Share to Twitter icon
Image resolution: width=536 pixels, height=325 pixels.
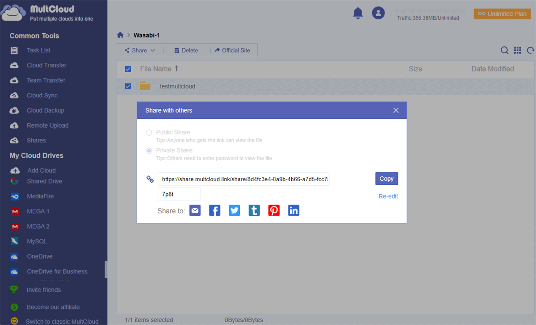(234, 210)
